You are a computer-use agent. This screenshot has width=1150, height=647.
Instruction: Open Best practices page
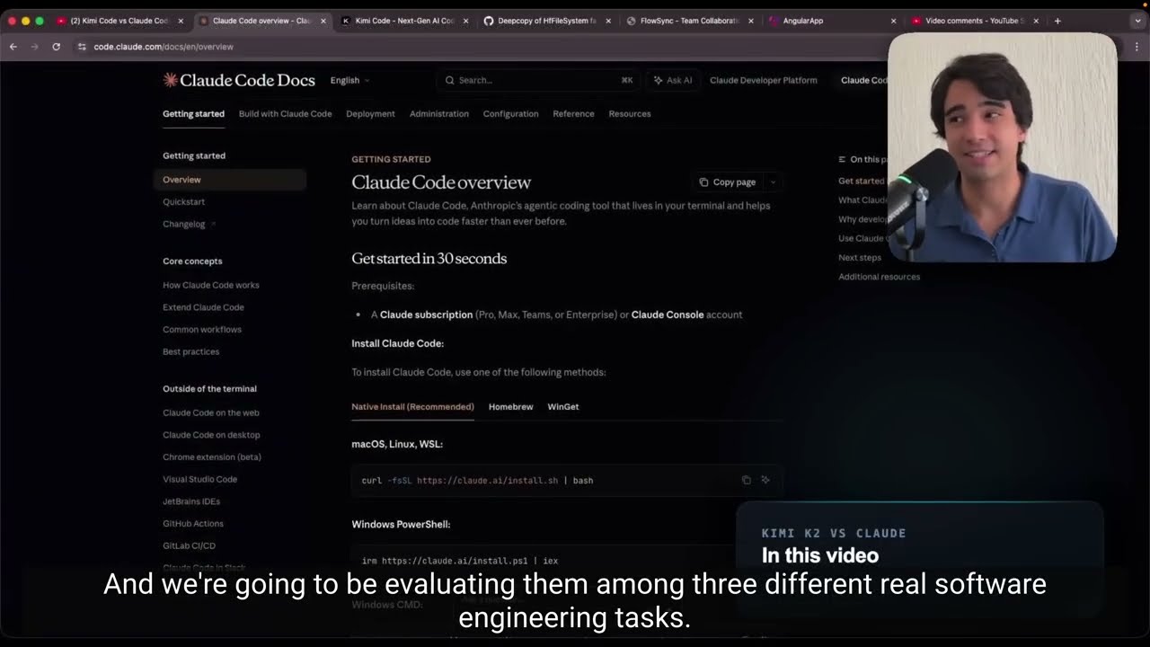click(x=190, y=351)
